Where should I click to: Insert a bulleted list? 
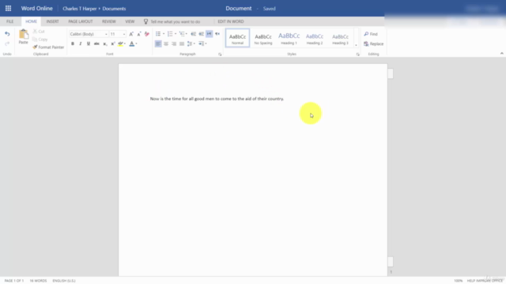(x=158, y=34)
